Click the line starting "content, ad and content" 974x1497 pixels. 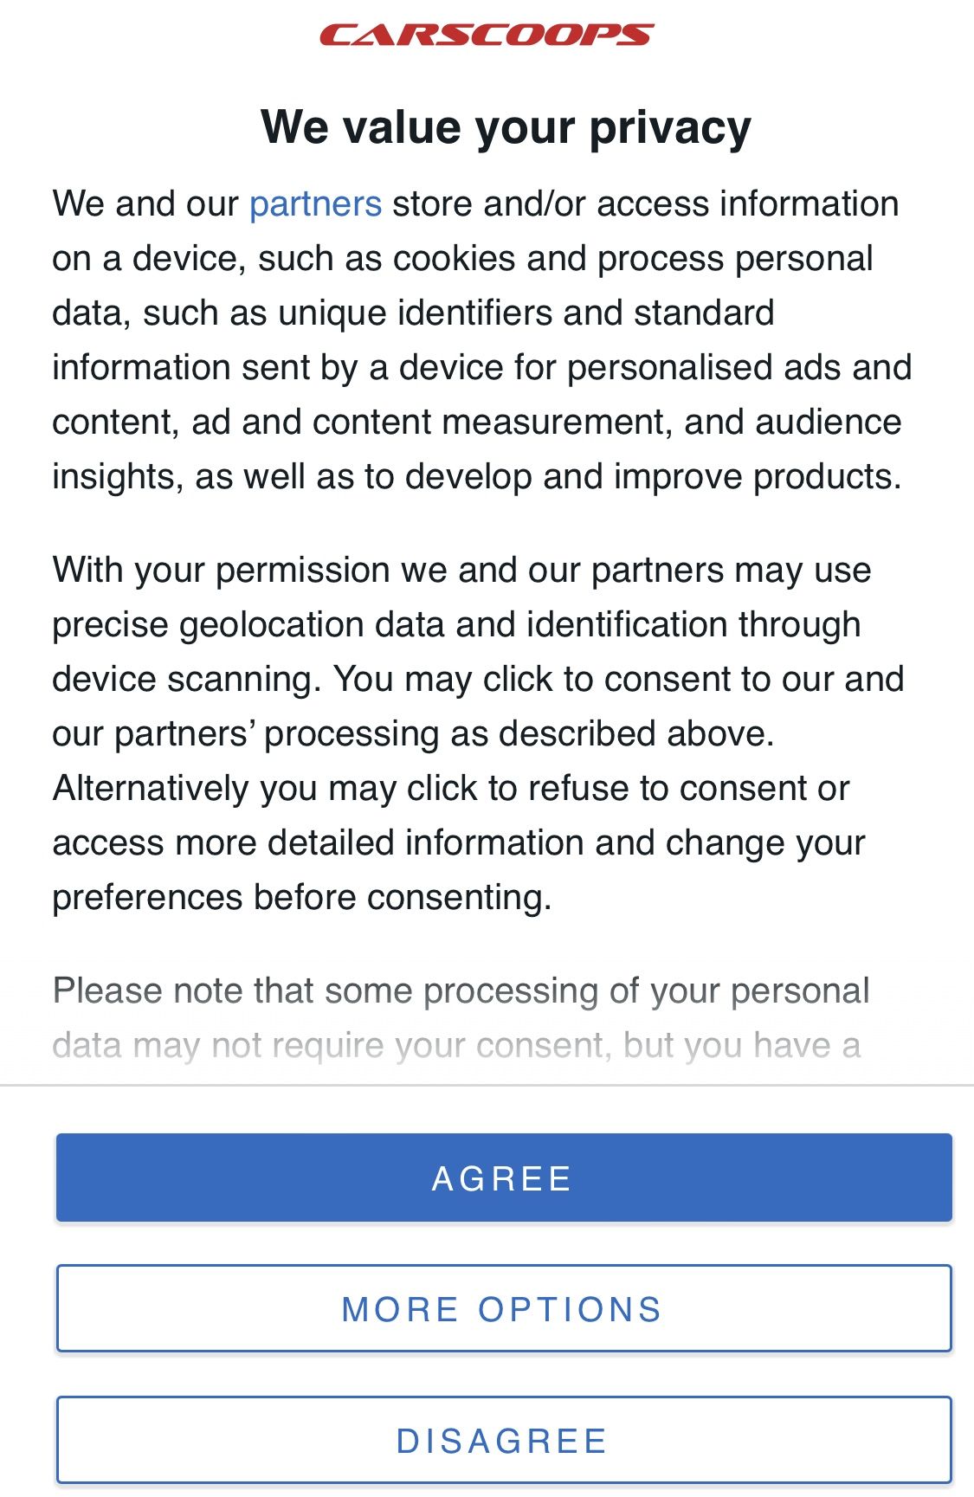476,423
